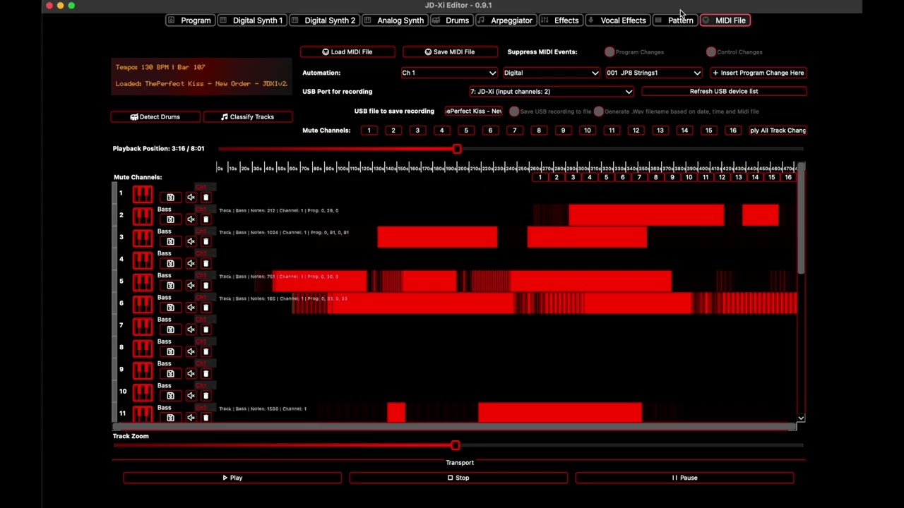Open the USB Port JD-Xi dropdown
This screenshot has height=508, width=904.
pos(552,92)
